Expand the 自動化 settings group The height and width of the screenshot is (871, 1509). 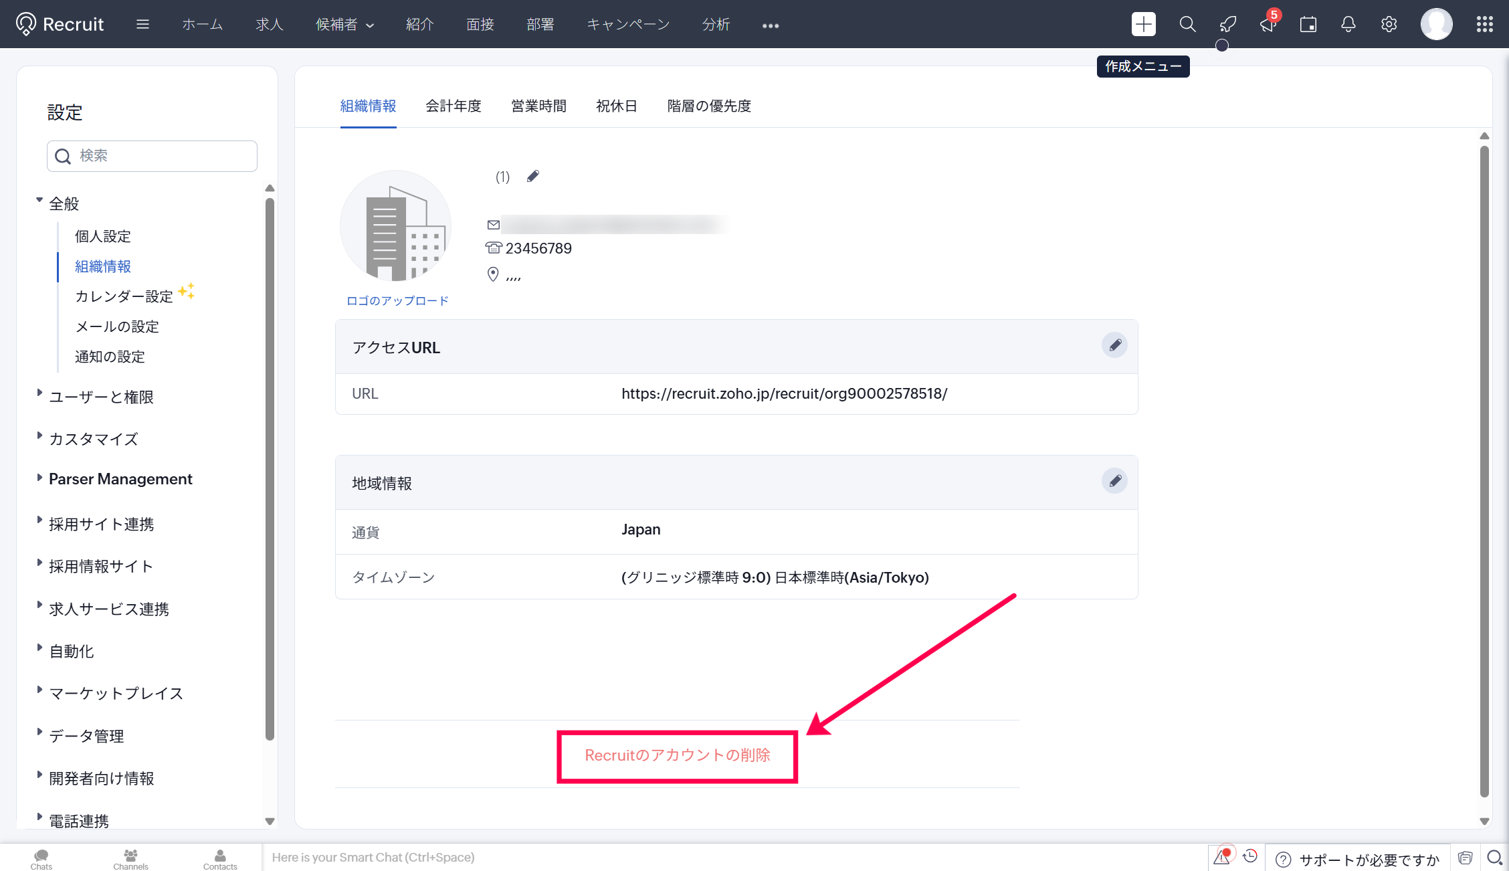71,651
